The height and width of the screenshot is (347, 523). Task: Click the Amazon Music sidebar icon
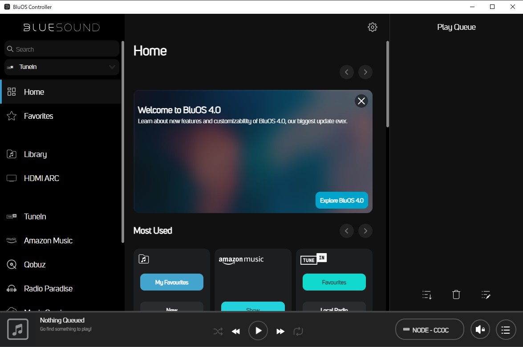point(12,240)
